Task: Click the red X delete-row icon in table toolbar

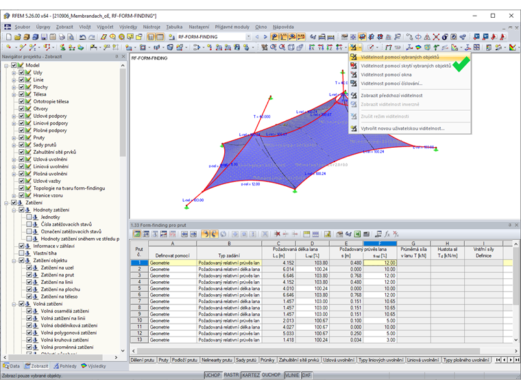Action: click(x=277, y=234)
